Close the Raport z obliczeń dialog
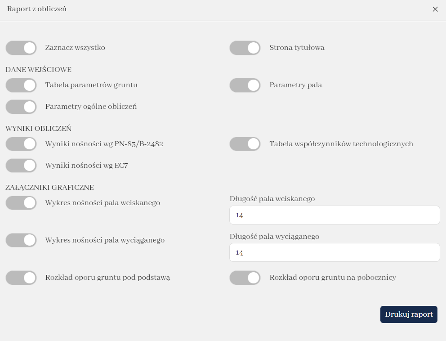This screenshot has height=341, width=446. [435, 9]
